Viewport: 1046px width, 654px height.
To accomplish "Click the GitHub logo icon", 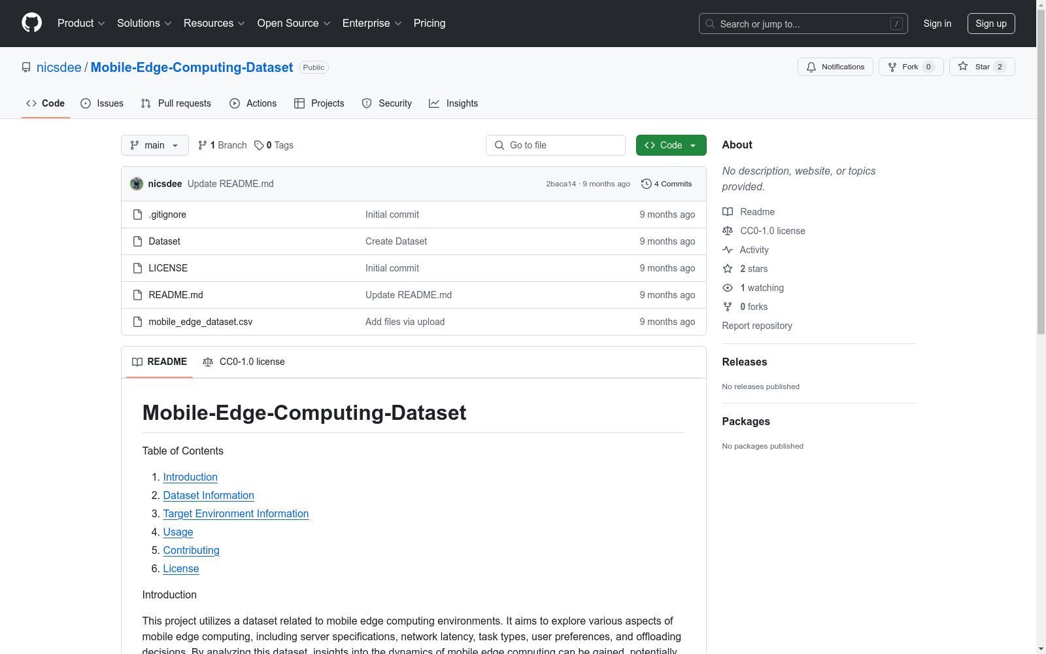I will (31, 23).
